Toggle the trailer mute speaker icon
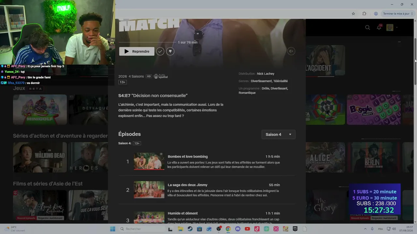 click(x=291, y=51)
